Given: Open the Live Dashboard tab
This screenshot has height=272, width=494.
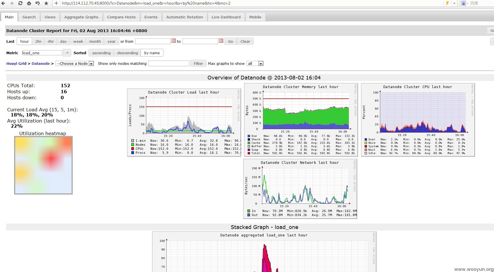Looking at the screenshot, I should click(226, 17).
